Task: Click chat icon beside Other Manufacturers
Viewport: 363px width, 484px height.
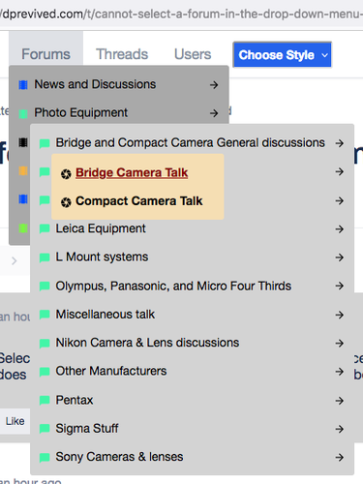Action: (x=45, y=372)
